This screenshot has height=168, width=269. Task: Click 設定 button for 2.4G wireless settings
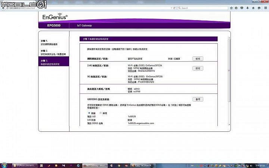(x=198, y=68)
